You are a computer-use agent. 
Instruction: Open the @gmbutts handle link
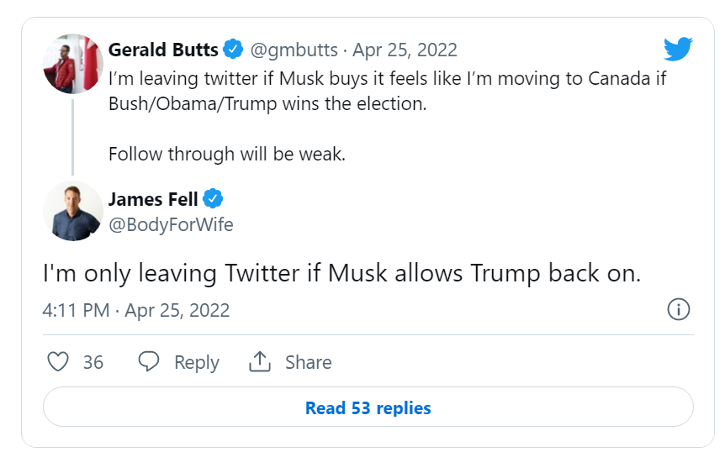click(x=294, y=50)
